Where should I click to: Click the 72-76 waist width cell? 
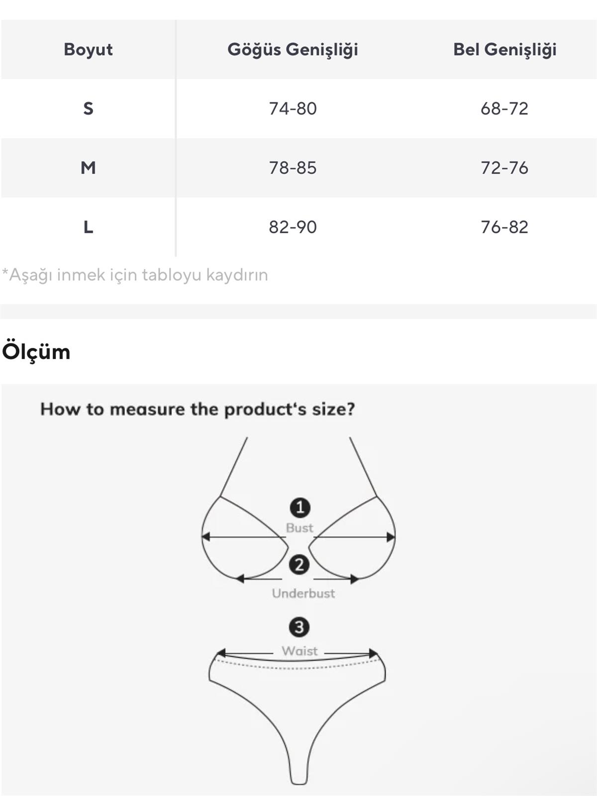504,168
